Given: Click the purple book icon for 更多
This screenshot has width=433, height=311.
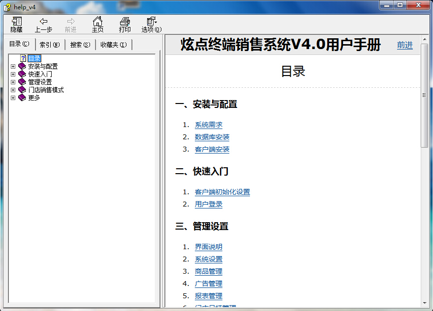Looking at the screenshot, I should click(22, 98).
